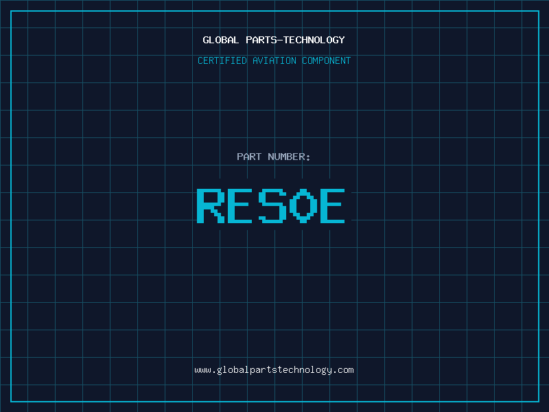Click the word CERTIFIED in the subtitle
549x412 pixels.
(x=222, y=60)
